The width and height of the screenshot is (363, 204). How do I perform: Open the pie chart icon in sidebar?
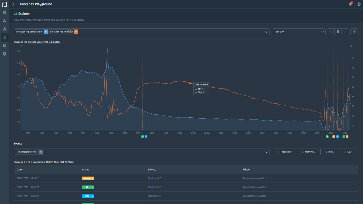point(4,46)
